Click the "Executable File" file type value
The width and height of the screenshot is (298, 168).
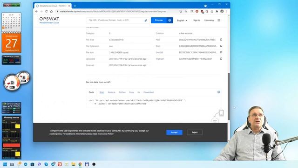[x=116, y=40]
